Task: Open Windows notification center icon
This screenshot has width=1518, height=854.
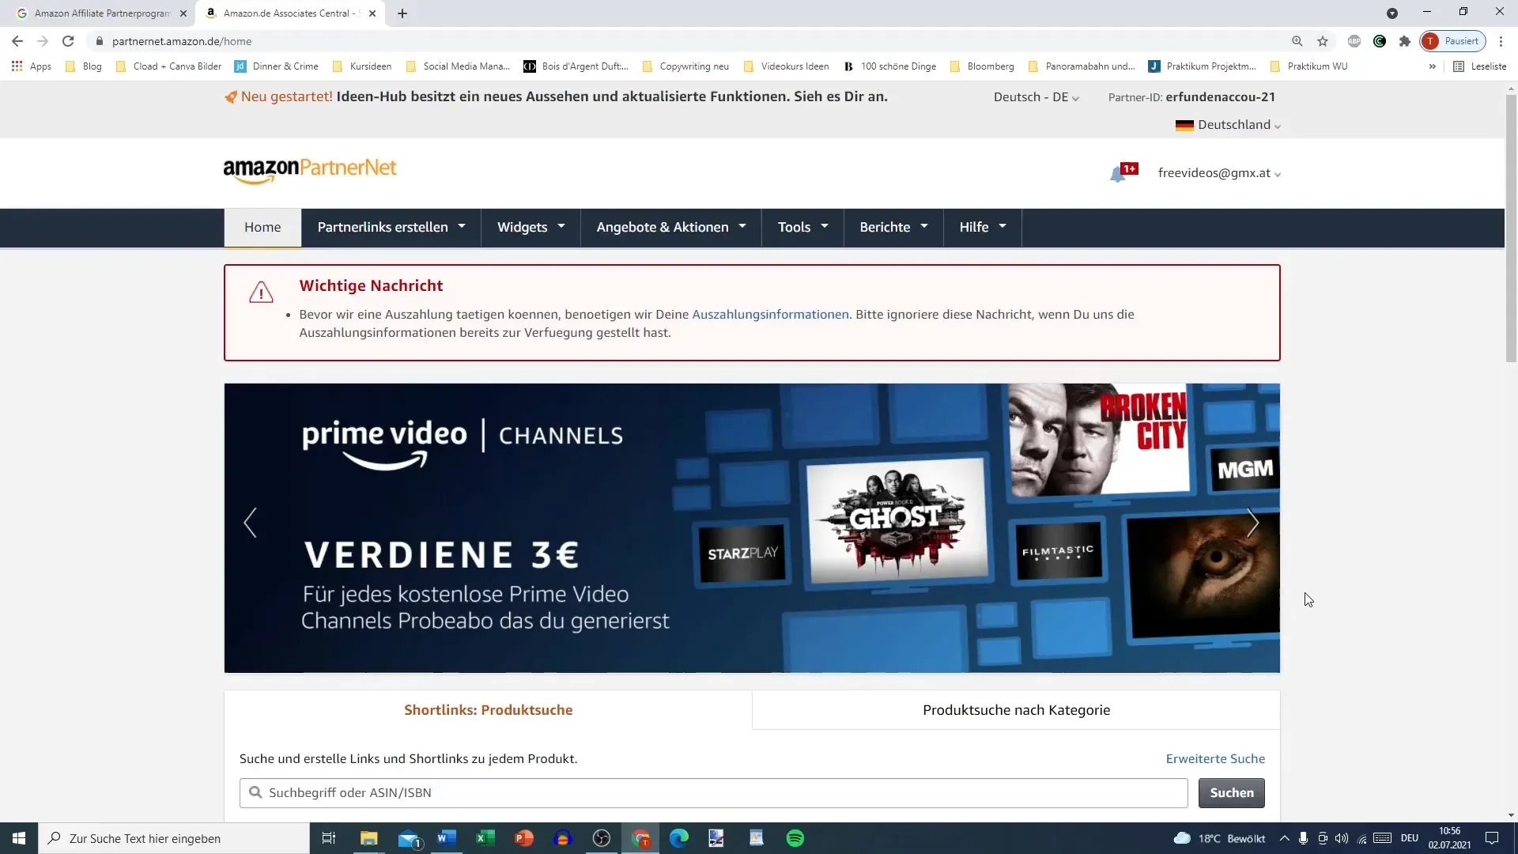Action: point(1492,838)
